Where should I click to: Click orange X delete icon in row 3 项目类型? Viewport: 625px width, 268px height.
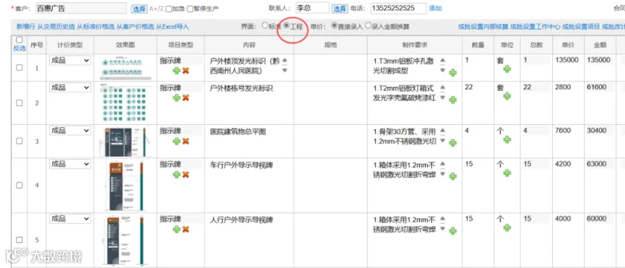click(185, 141)
